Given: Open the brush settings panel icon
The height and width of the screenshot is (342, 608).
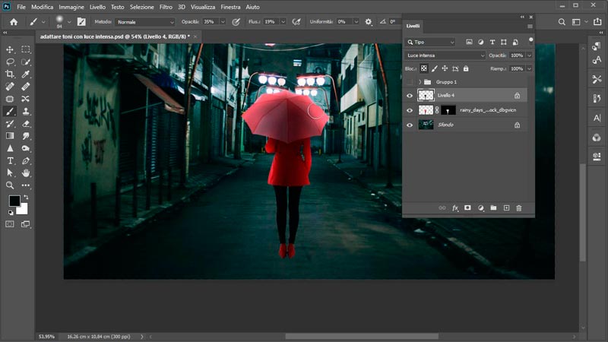Looking at the screenshot, I should [81, 22].
